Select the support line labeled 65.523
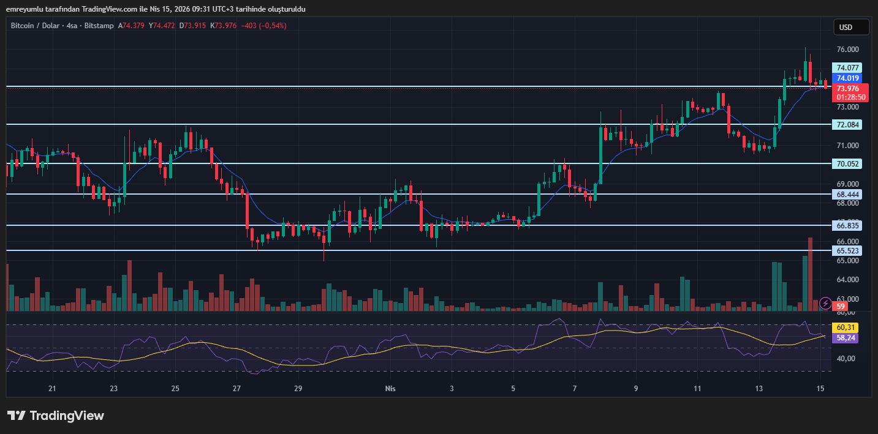The image size is (878, 434). (x=847, y=250)
